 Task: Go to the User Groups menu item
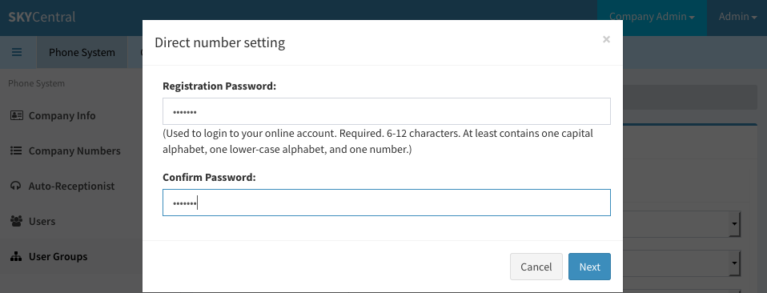[58, 256]
